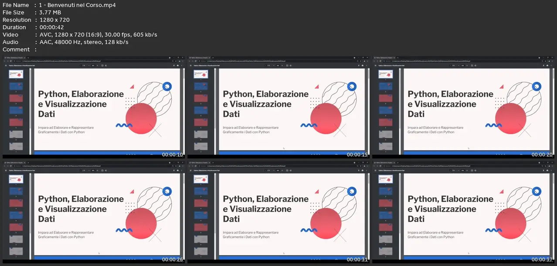Click the fit to page icon in the 00:00:37 frame
557x266 pixels.
pyautogui.click(x=472, y=171)
